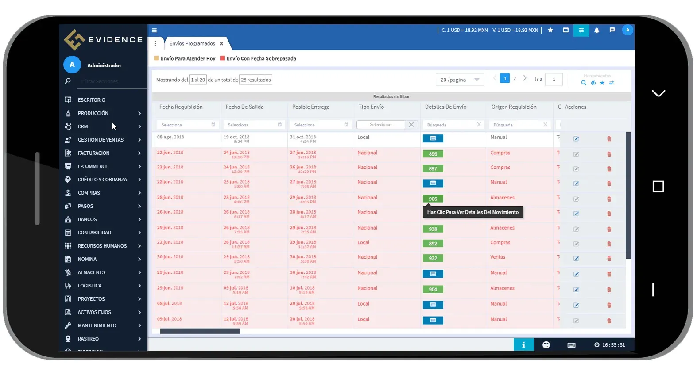Click the horizontal table scrollbar
This screenshot has height=375, width=697.
click(200, 331)
